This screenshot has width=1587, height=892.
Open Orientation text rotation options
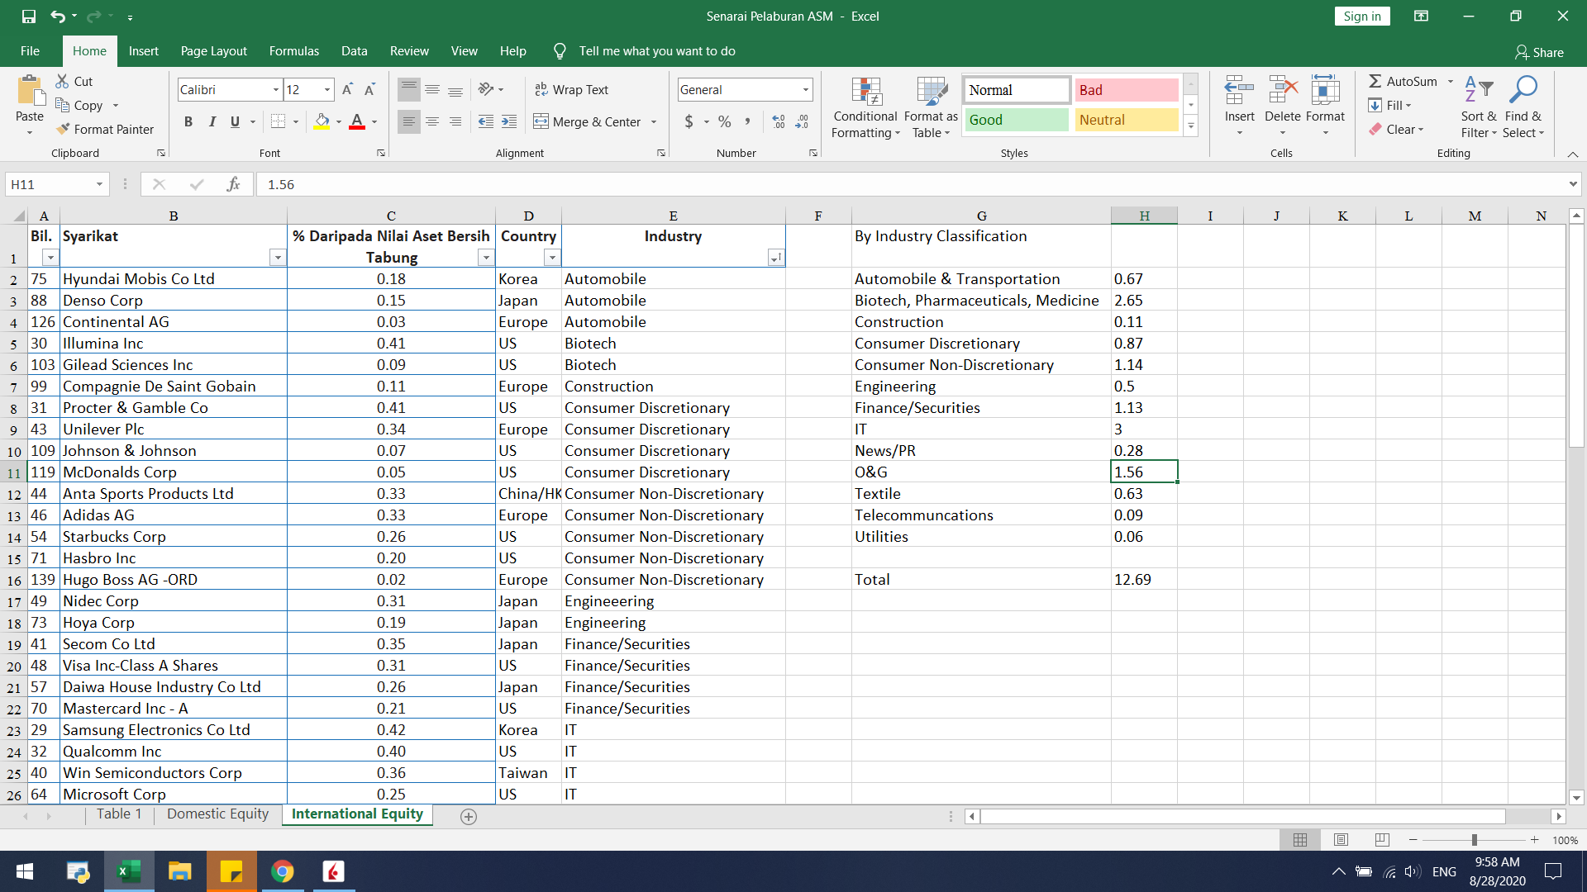coord(490,89)
